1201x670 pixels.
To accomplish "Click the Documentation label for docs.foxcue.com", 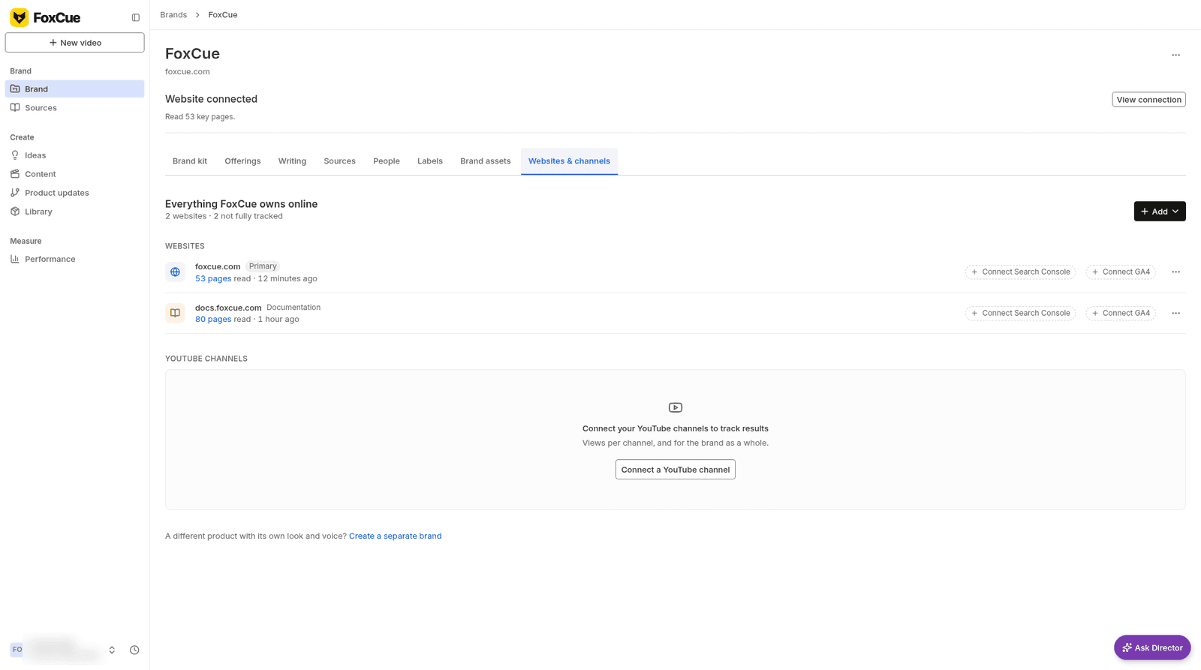I will (293, 308).
